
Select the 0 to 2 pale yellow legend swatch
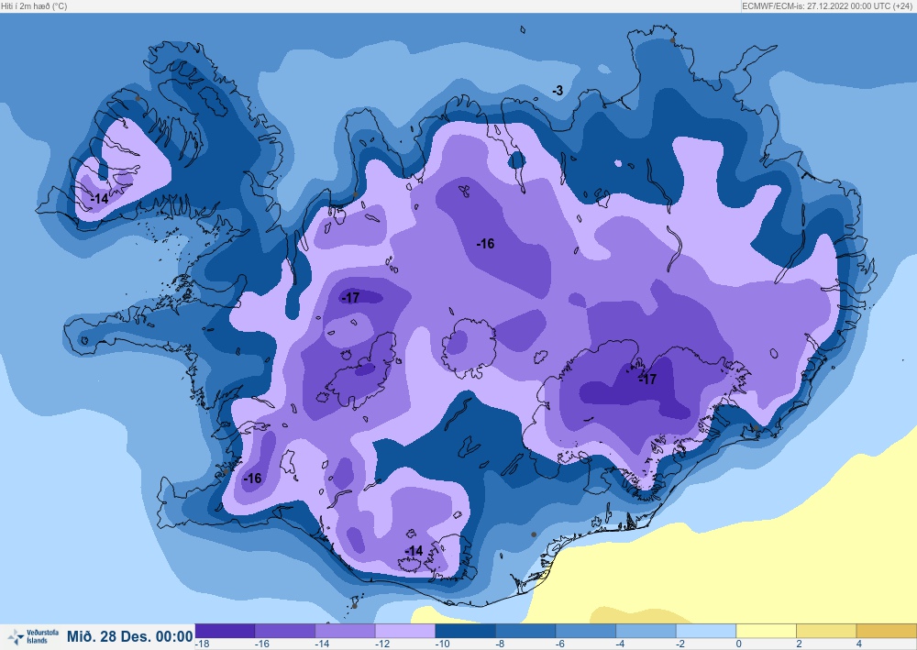[x=766, y=631]
